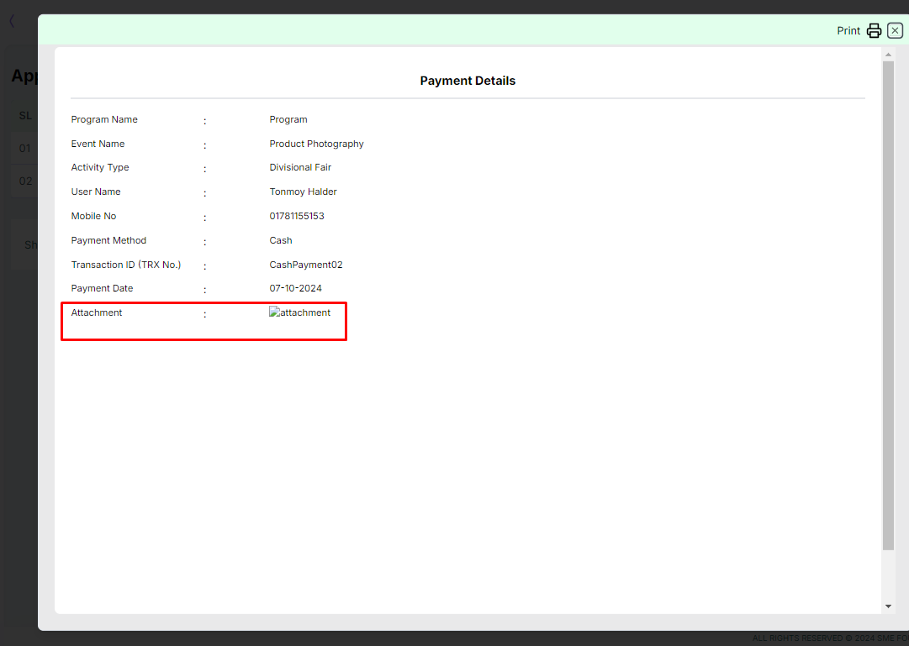Select the value 'Product Photography'
This screenshot has height=646, width=909.
point(316,144)
